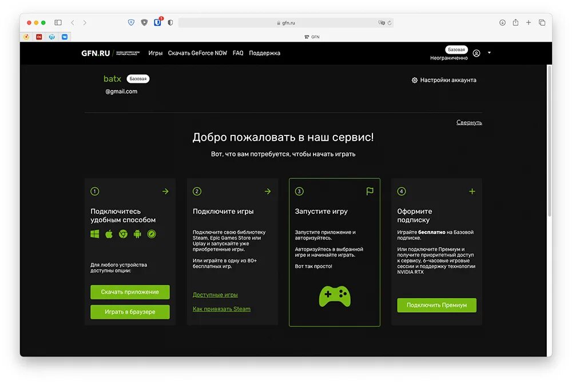Click the NVIDIA GeForce NOW partner alliance logo
This screenshot has width=572, height=383.
coord(128,53)
